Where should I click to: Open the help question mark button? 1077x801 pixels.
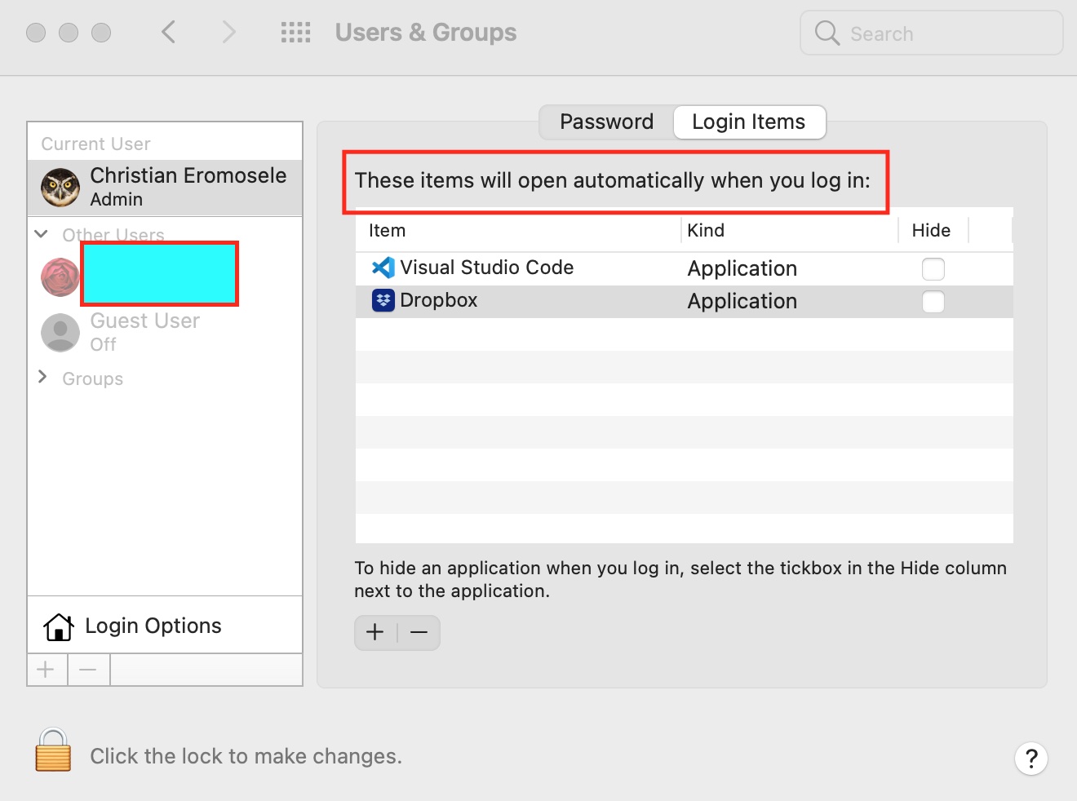(x=1031, y=759)
